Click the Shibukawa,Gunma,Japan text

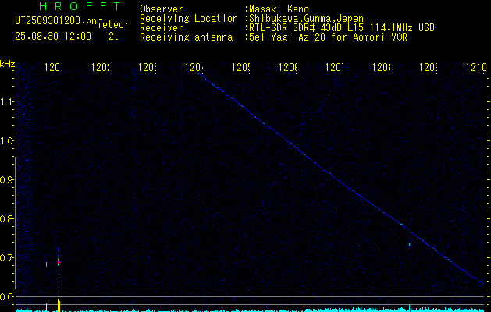click(x=307, y=19)
